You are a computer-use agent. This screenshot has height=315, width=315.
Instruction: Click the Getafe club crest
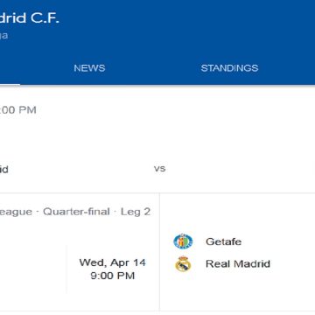pyautogui.click(x=183, y=241)
